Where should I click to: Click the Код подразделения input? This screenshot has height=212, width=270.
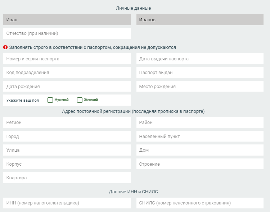click(67, 73)
